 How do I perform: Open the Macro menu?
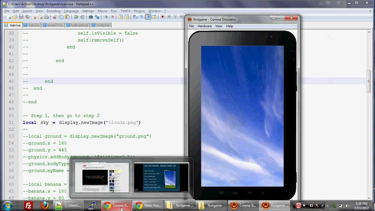(x=102, y=11)
